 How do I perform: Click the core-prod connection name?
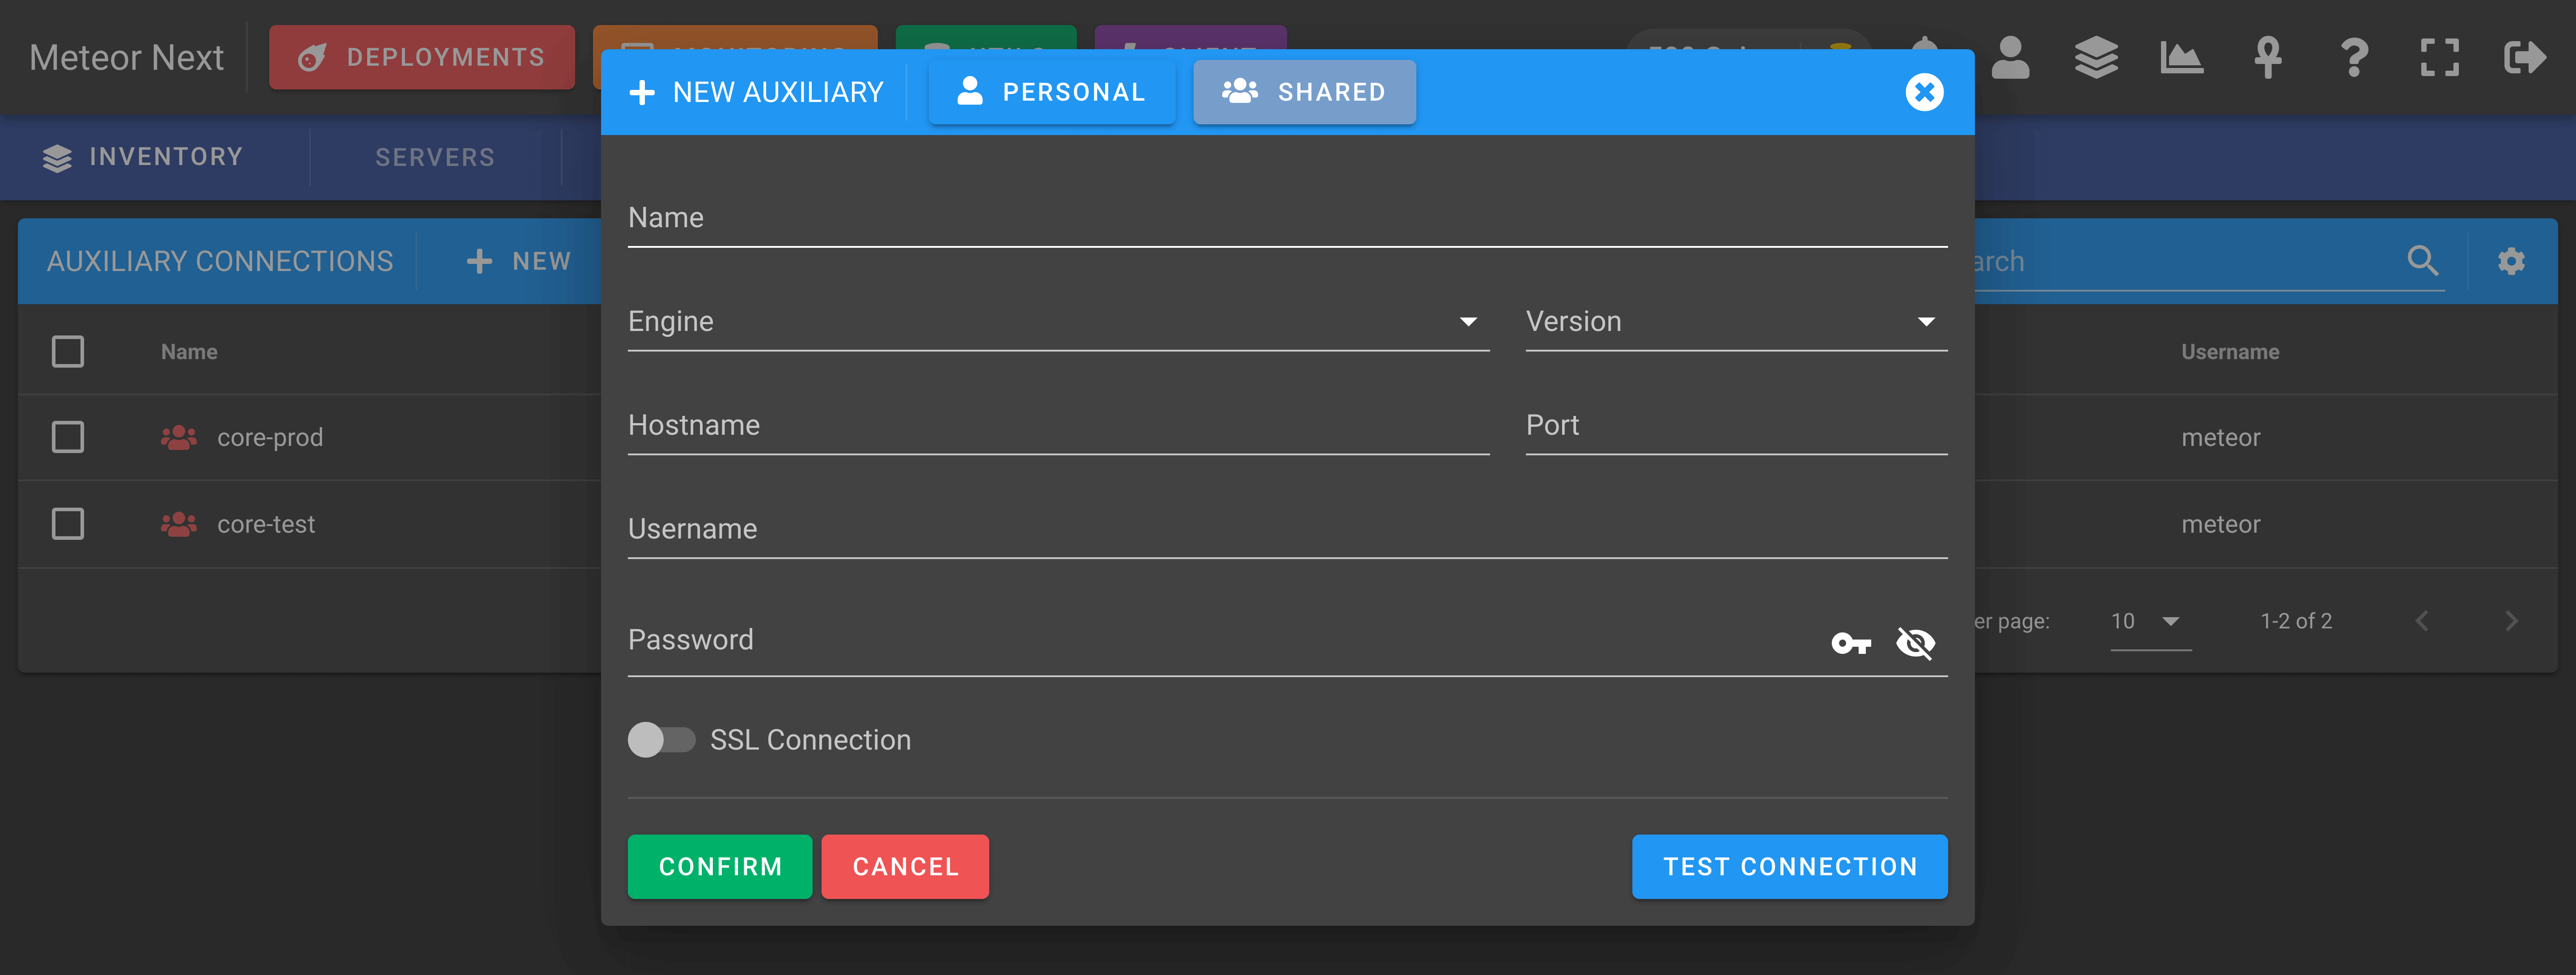(x=270, y=437)
